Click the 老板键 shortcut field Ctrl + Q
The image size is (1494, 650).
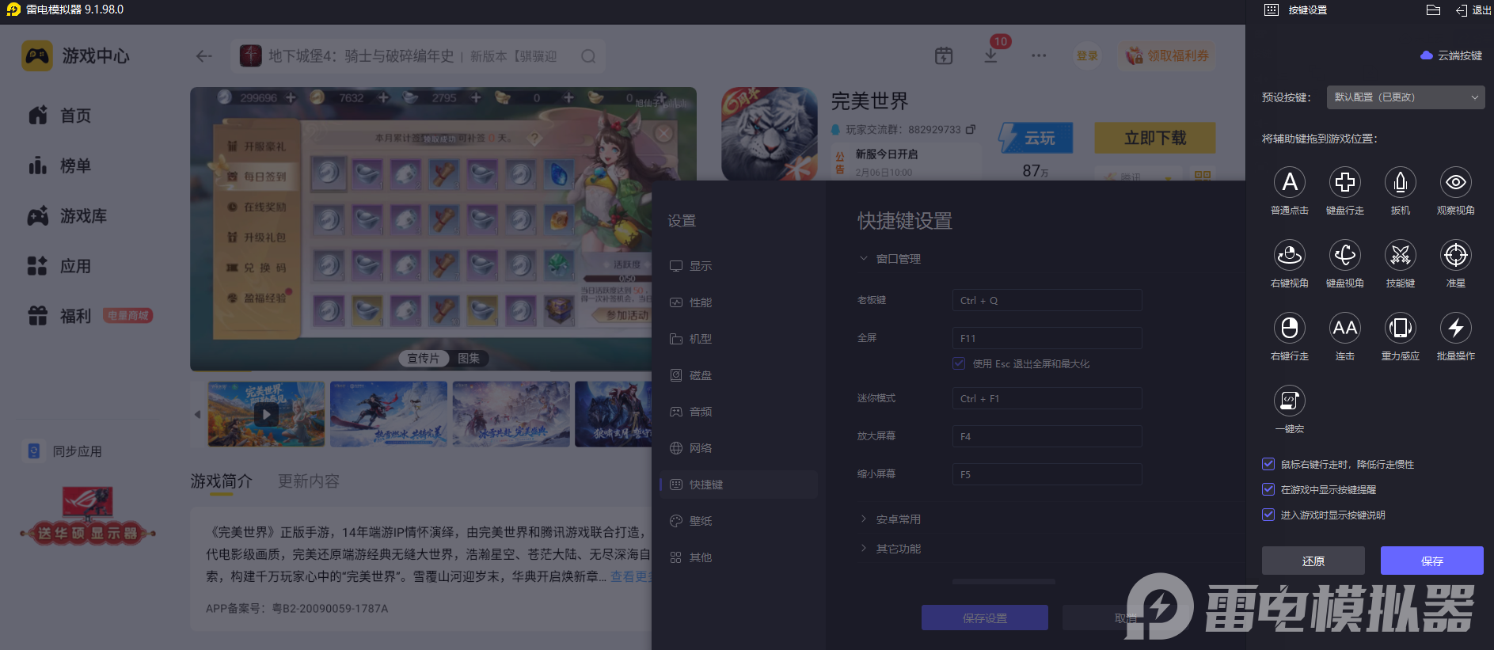point(1047,300)
